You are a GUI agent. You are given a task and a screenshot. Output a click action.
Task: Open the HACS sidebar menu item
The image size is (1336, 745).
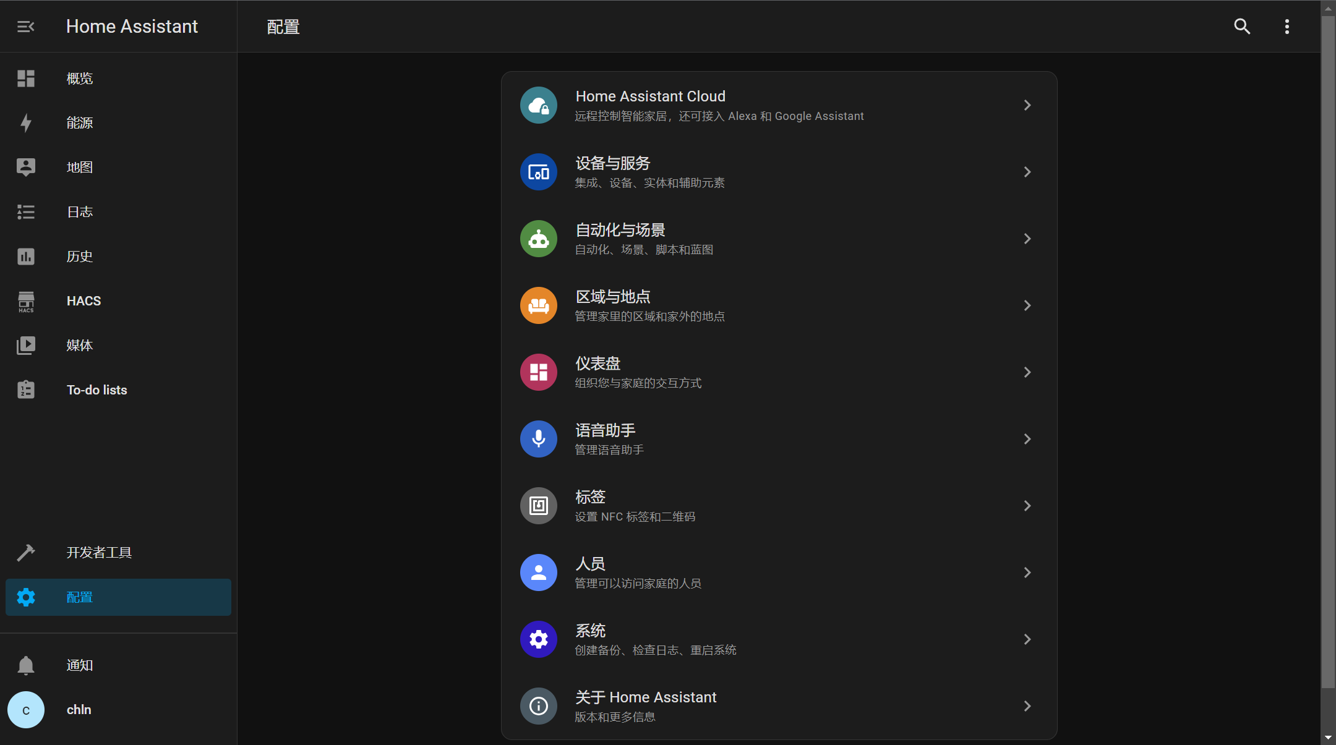[118, 301]
